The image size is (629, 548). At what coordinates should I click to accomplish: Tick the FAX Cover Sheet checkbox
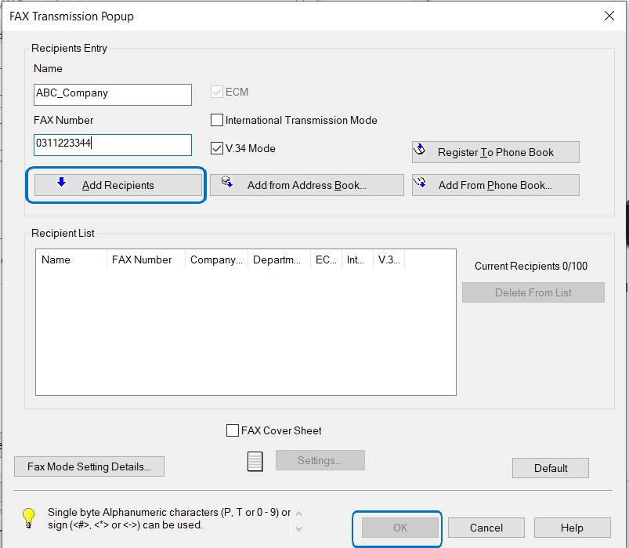click(x=233, y=430)
